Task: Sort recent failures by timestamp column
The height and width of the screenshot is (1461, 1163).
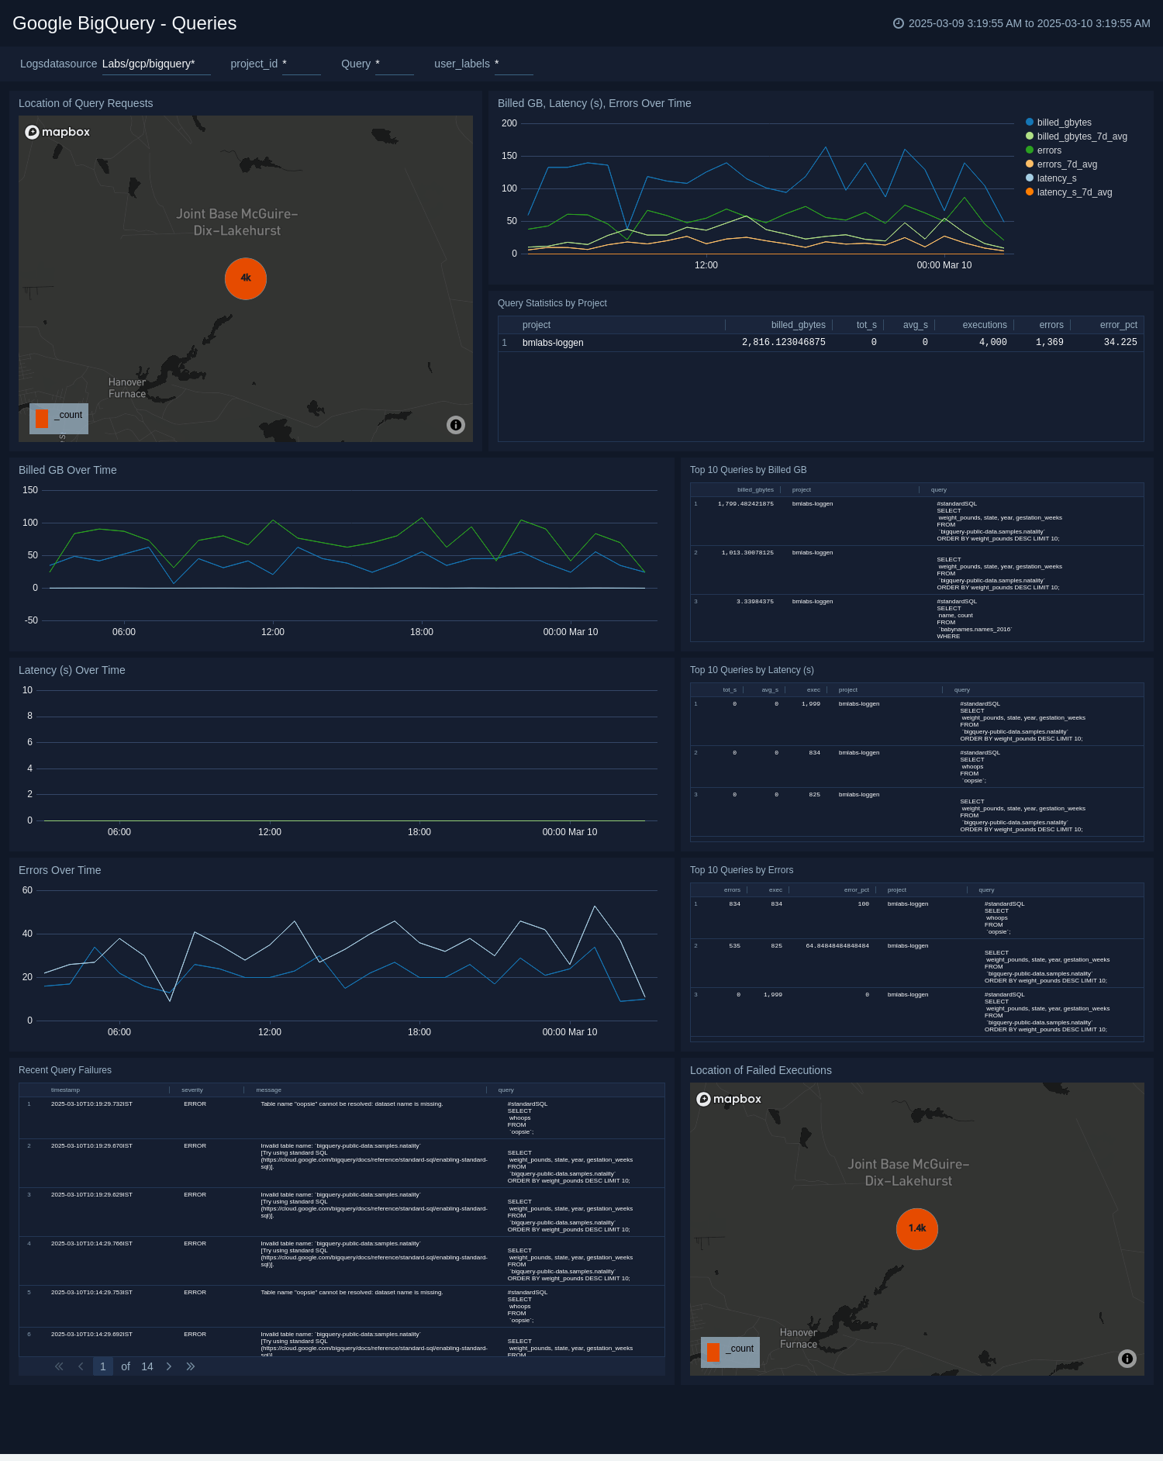Action: tap(65, 1090)
